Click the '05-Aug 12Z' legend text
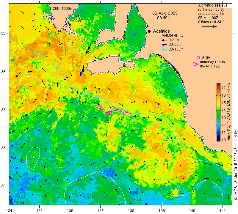This screenshot has height=214, width=238. (x=210, y=66)
